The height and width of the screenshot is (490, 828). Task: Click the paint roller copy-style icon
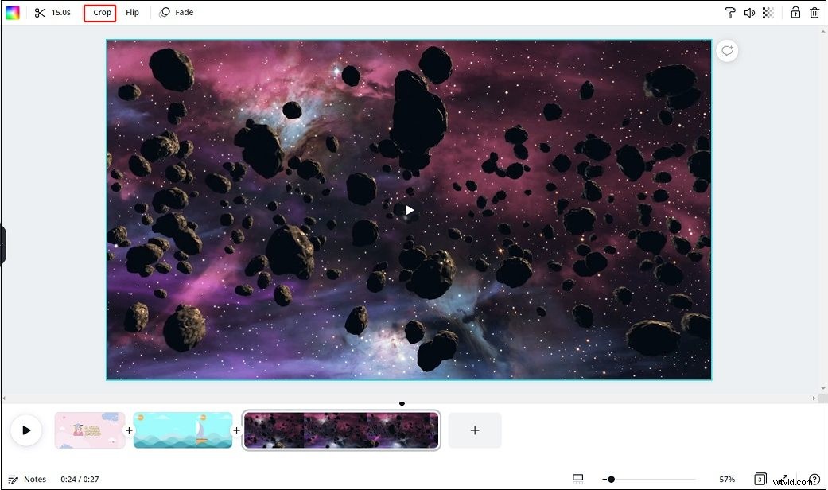730,12
